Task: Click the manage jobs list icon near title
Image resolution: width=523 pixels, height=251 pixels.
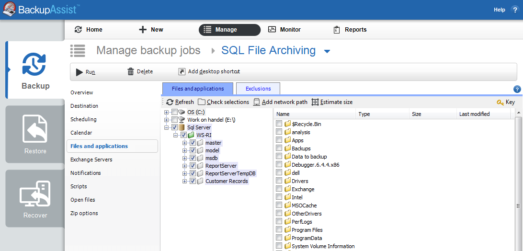Action: 78,51
